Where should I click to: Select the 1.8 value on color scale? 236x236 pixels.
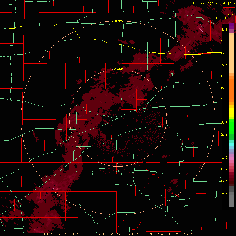pos(224,146)
